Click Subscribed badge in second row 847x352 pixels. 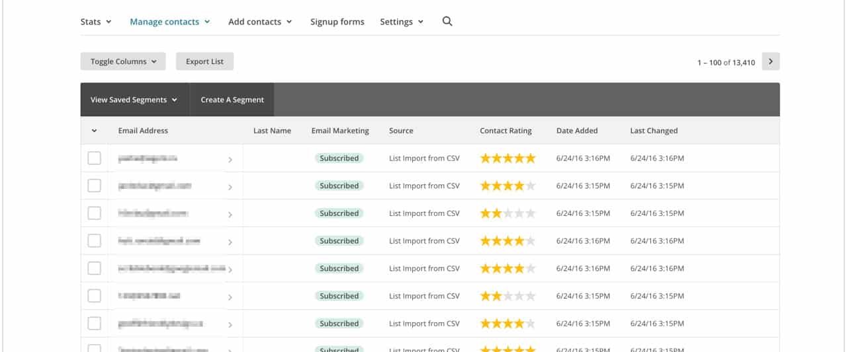(x=339, y=186)
